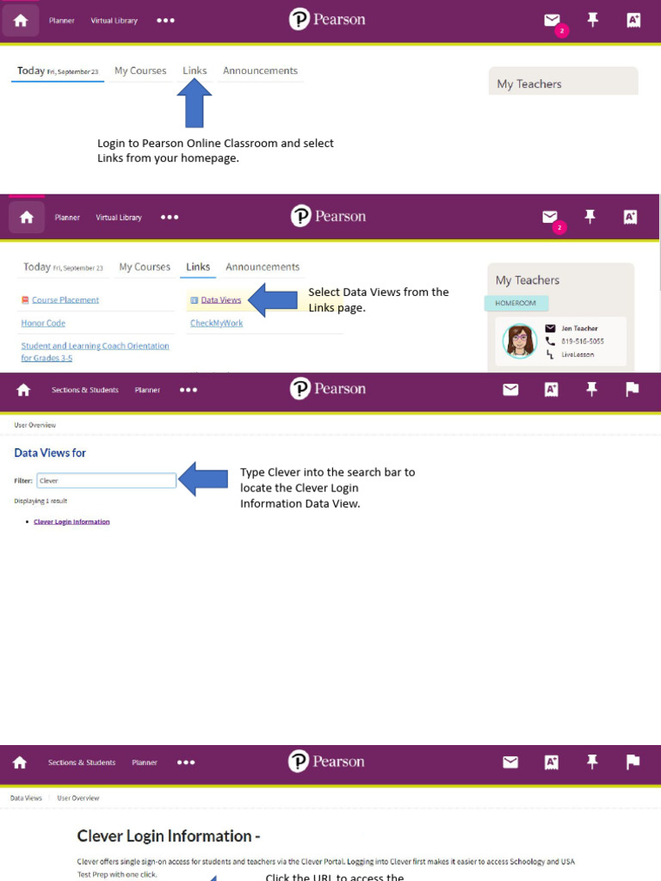
Task: Click the Home icon in header above the active Links tab
Action: pyautogui.click(x=27, y=218)
